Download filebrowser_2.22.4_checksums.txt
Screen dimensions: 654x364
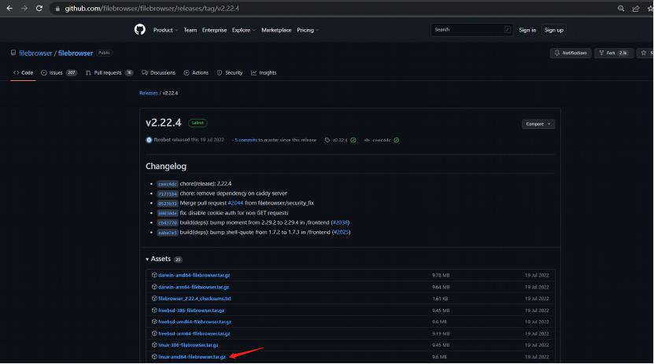point(194,299)
